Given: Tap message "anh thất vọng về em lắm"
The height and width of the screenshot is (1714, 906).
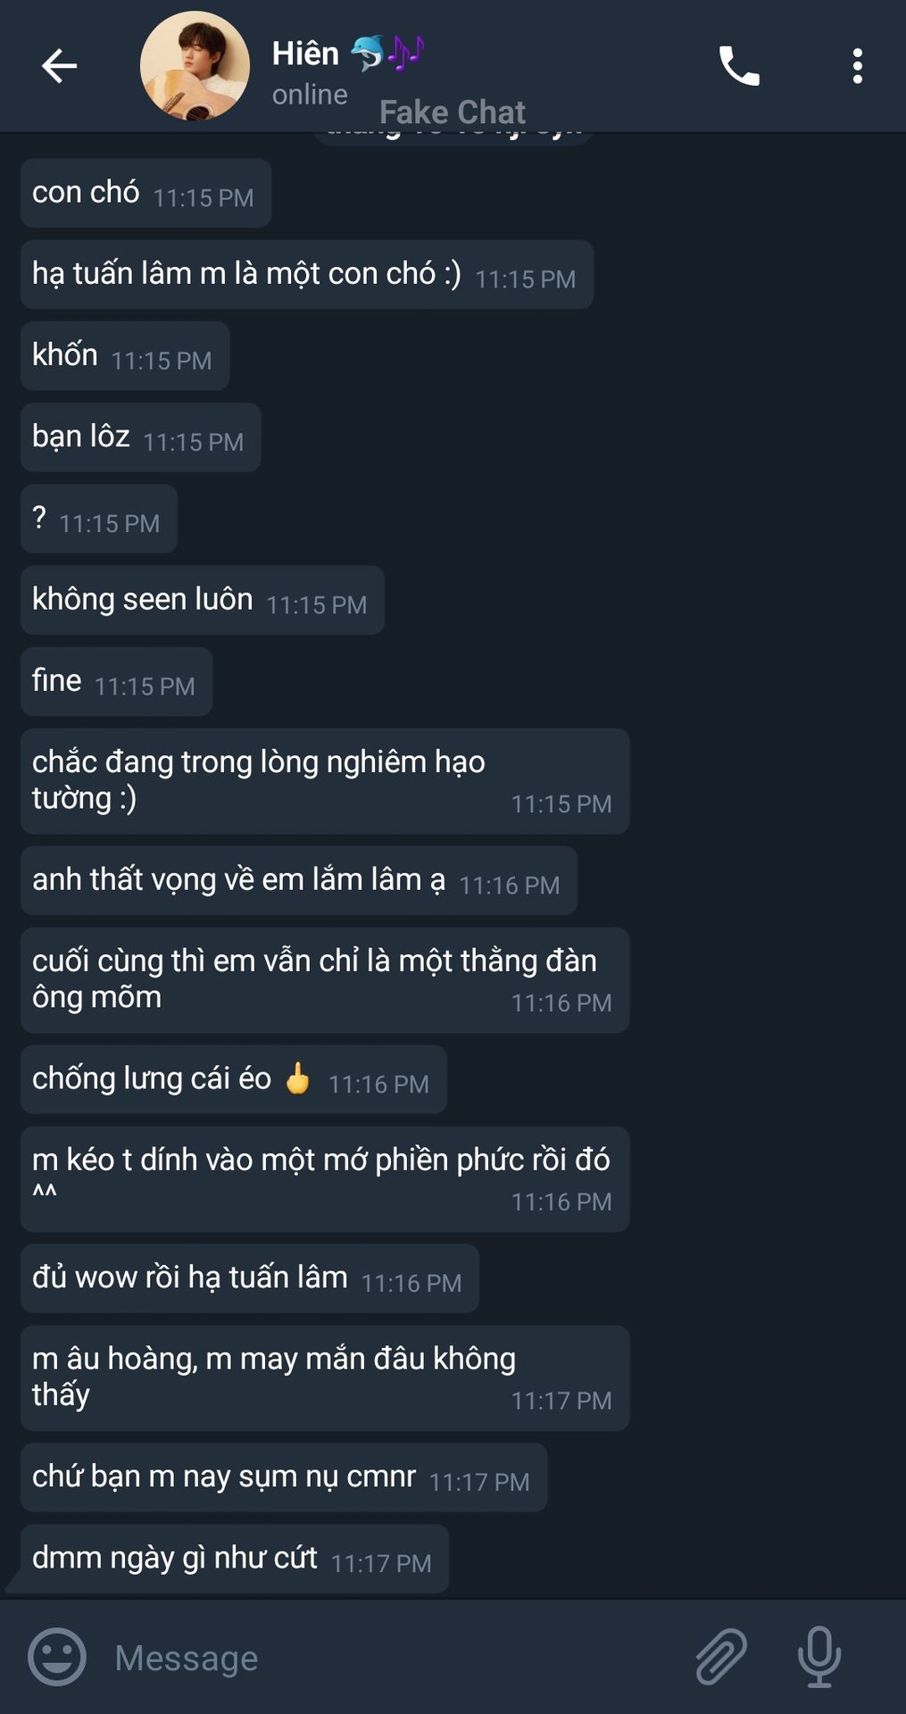Looking at the screenshot, I should (x=299, y=881).
